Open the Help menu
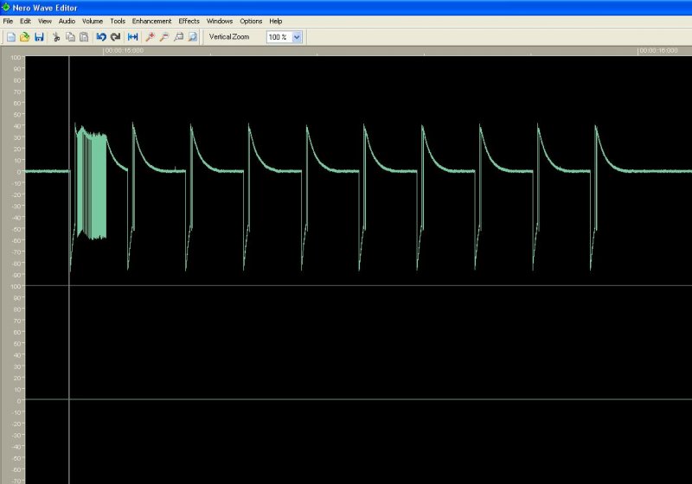 [x=275, y=21]
